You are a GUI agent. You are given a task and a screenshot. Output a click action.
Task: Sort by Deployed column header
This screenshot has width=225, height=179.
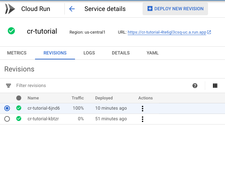(x=104, y=98)
